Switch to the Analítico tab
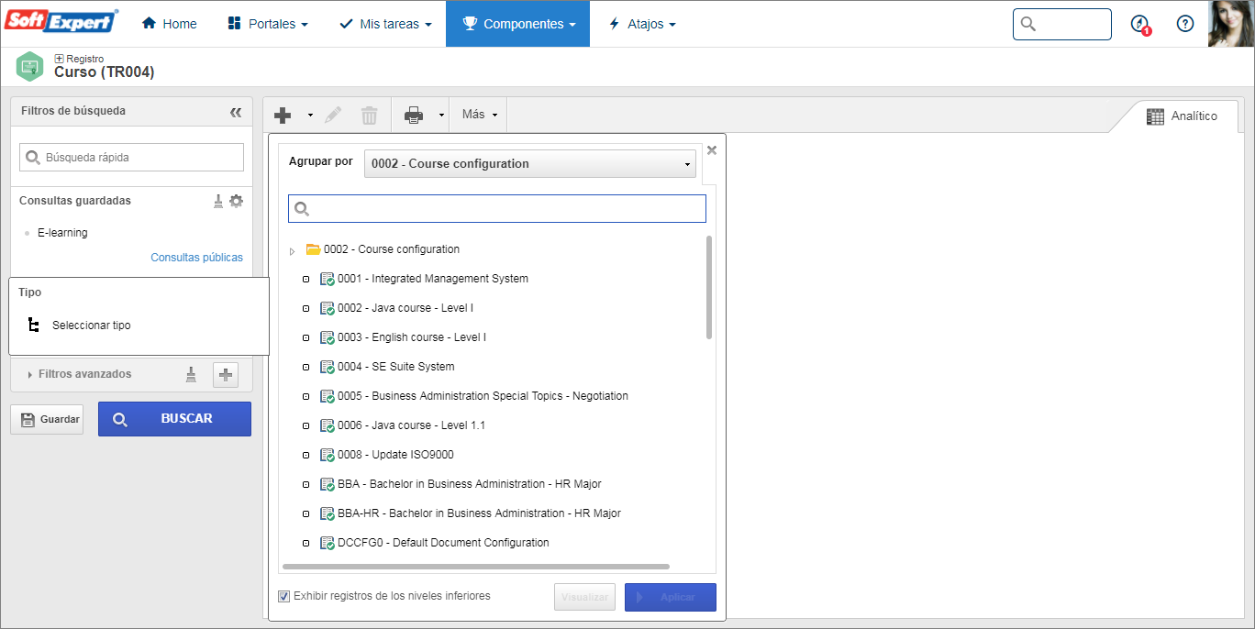This screenshot has width=1255, height=629. click(x=1182, y=116)
